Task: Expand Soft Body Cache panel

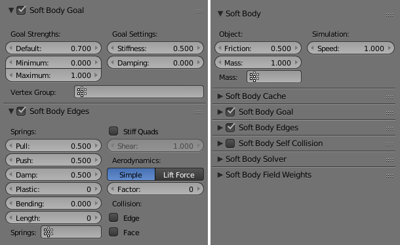Action: (x=220, y=96)
